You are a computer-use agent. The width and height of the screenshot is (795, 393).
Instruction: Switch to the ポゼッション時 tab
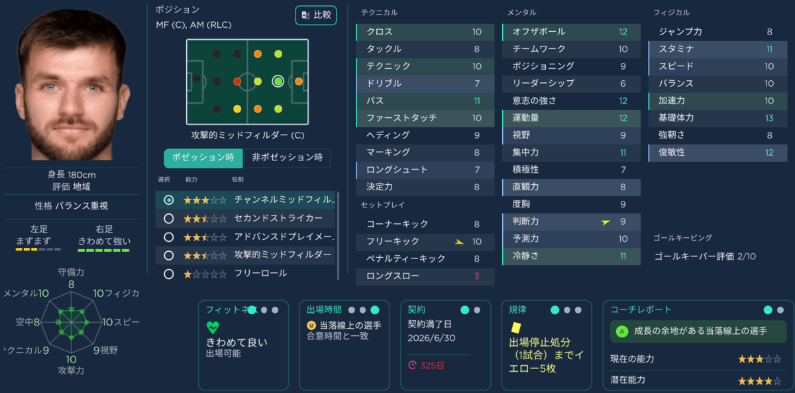click(203, 158)
